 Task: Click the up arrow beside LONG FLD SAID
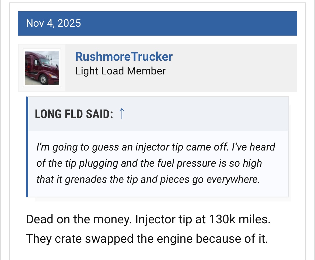tap(121, 114)
